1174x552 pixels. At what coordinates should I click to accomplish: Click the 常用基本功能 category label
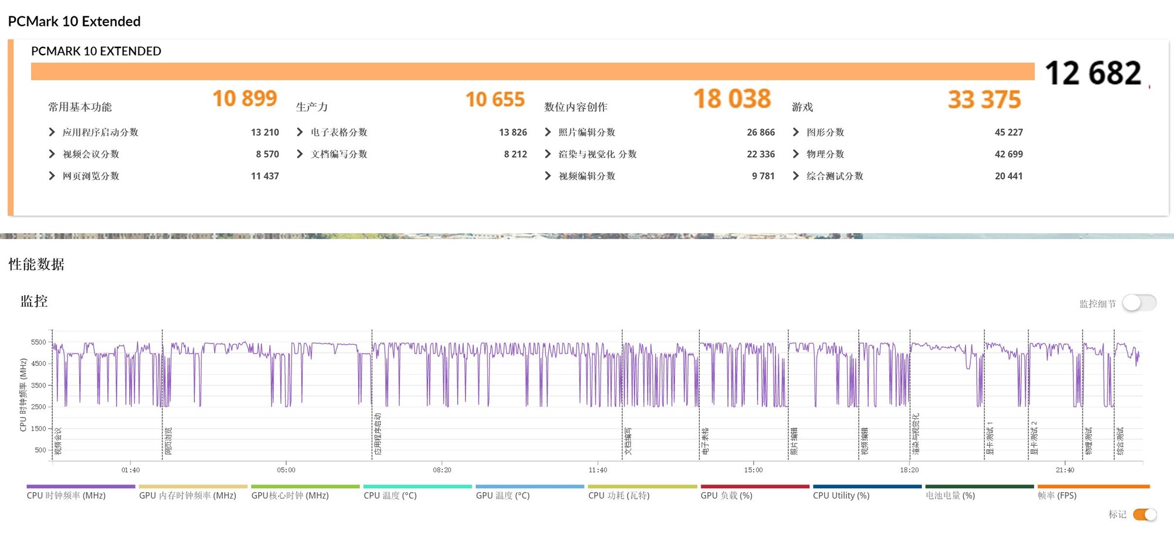80,107
